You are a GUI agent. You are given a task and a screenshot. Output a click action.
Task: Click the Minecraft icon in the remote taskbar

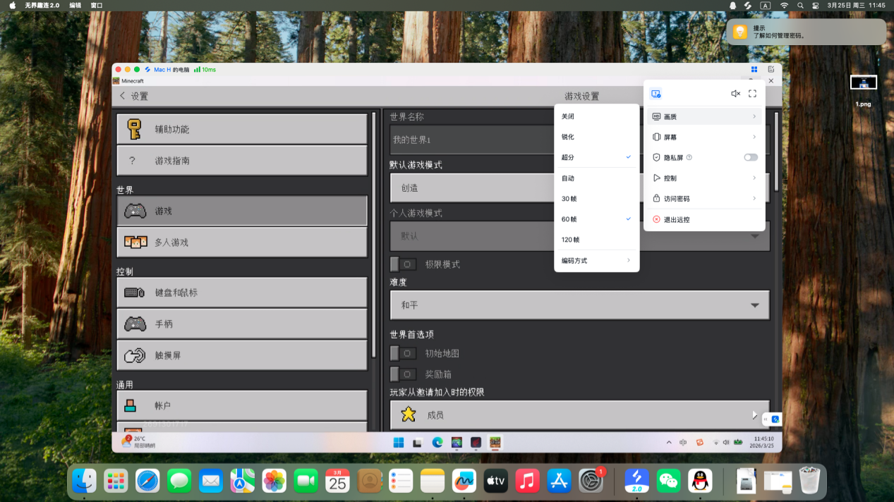(495, 442)
